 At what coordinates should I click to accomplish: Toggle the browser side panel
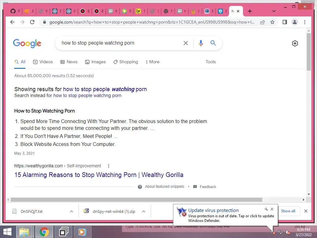point(285,22)
